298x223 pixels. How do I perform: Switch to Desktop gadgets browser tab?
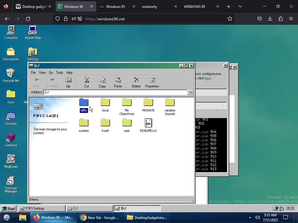point(33,7)
